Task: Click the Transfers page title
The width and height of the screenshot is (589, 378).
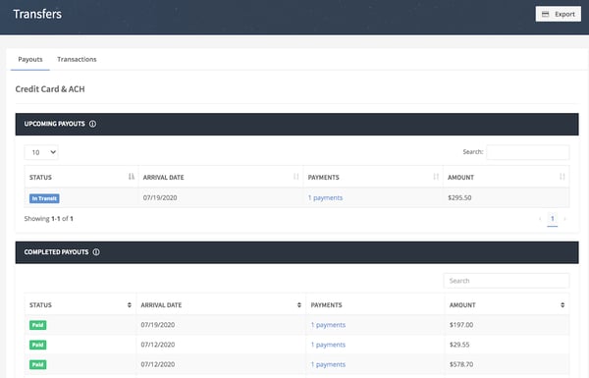Action: click(x=37, y=14)
